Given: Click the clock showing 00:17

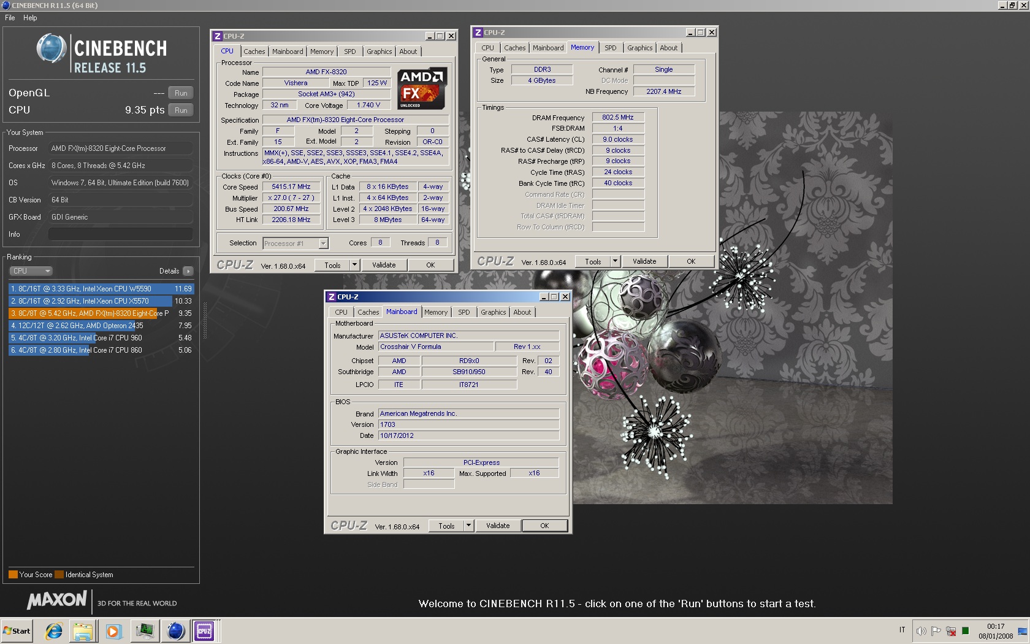Looking at the screenshot, I should (x=996, y=626).
